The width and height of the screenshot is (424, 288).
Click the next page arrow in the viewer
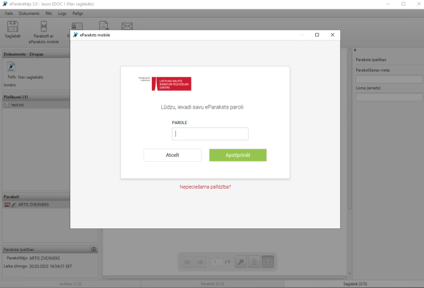click(200, 262)
